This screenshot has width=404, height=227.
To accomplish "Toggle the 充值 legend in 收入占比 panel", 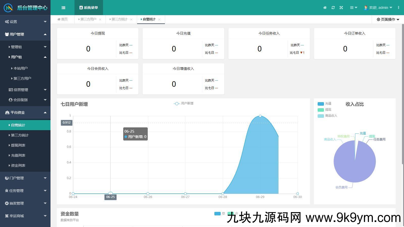I will (x=324, y=103).
